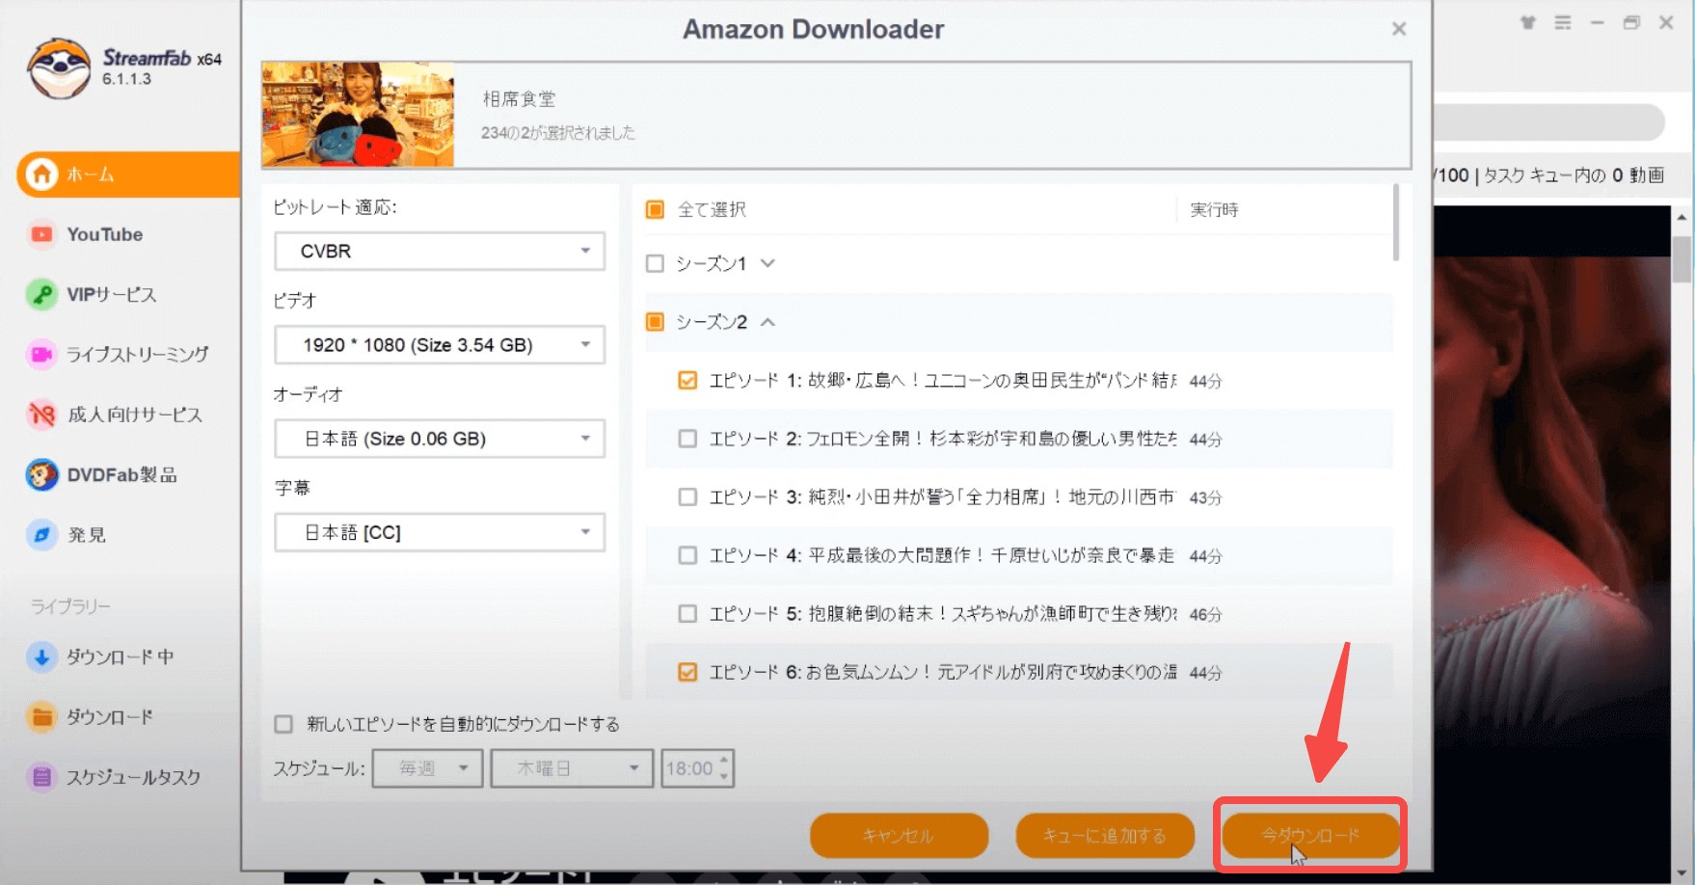The image size is (1695, 885).
Task: Click the live streaming camera icon
Action: coord(40,354)
